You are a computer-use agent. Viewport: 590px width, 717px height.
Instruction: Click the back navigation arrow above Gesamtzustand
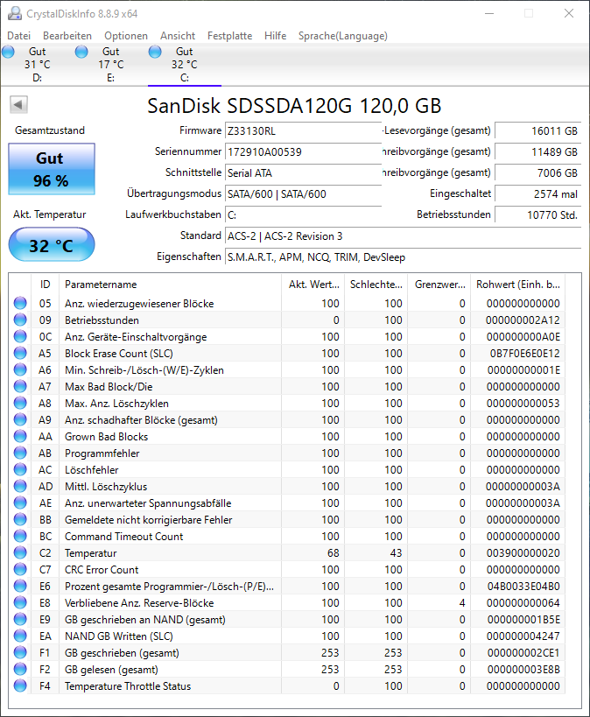pos(18,104)
